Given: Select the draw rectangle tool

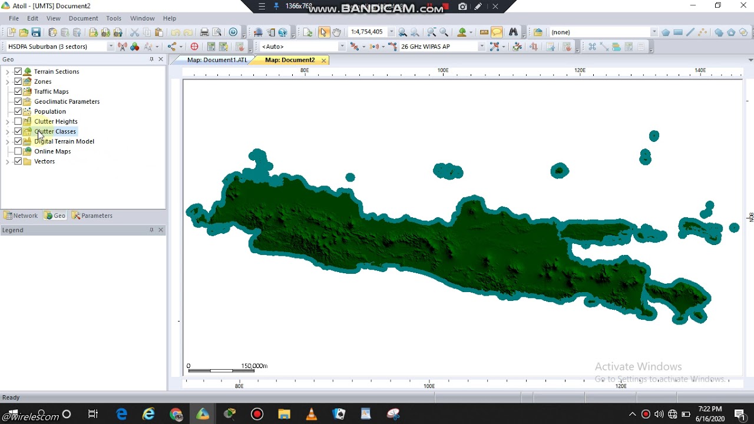Looking at the screenshot, I should click(678, 32).
